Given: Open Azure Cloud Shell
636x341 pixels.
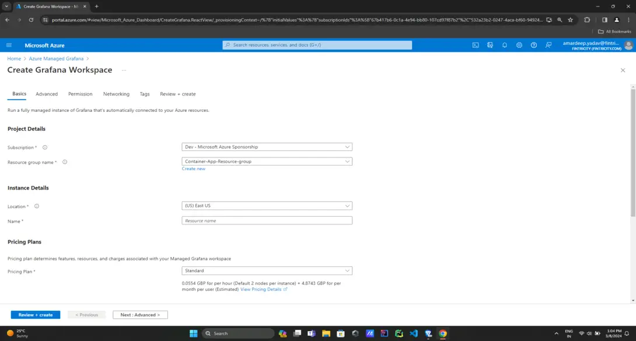Looking at the screenshot, I should click(x=476, y=45).
